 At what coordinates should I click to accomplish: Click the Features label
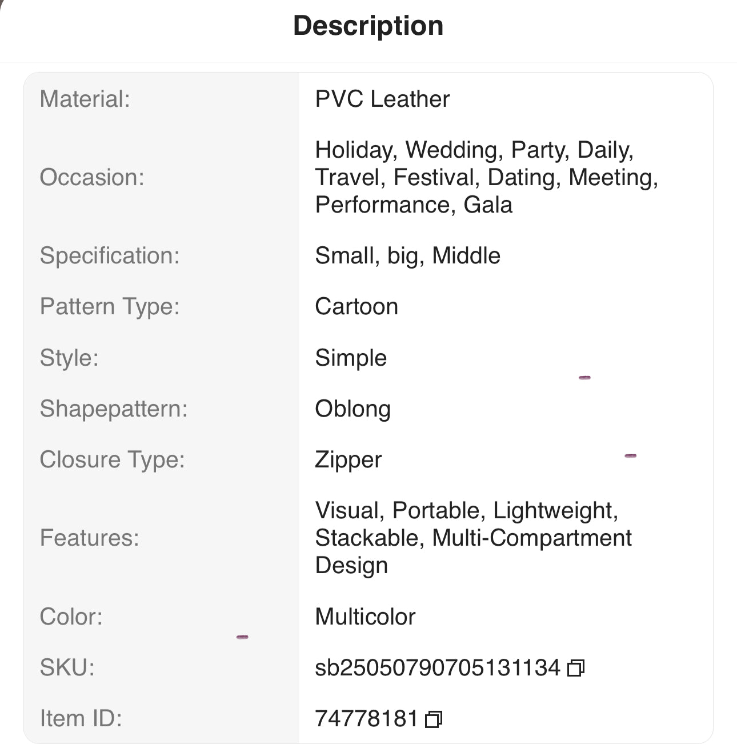pyautogui.click(x=90, y=538)
